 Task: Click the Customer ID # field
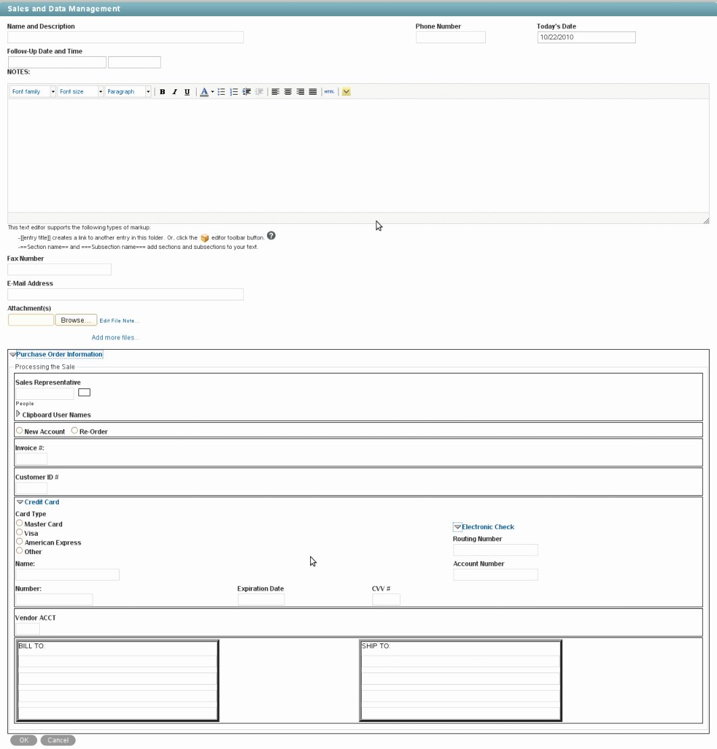(x=32, y=489)
